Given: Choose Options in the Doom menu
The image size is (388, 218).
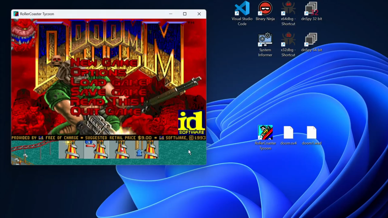Looking at the screenshot, I should (x=98, y=72).
